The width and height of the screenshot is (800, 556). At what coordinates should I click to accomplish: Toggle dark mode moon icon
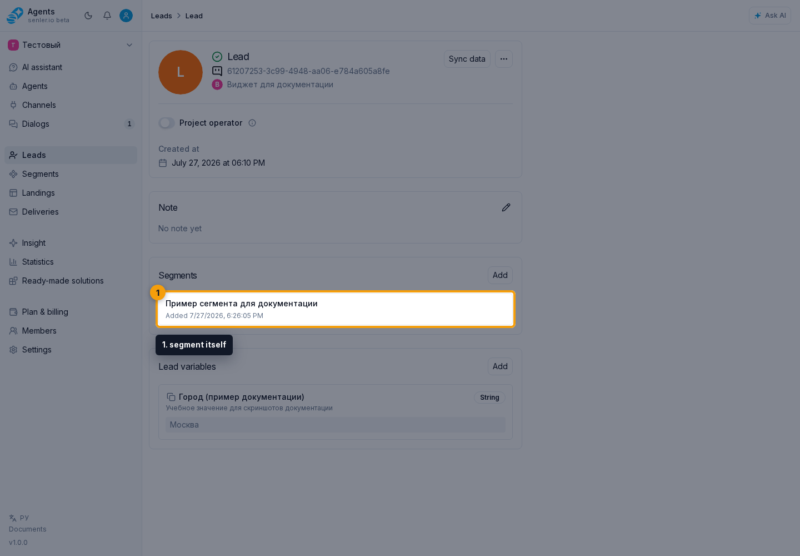click(x=88, y=16)
